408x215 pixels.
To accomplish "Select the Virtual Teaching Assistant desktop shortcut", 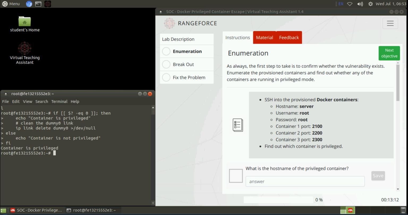I will click(x=25, y=53).
